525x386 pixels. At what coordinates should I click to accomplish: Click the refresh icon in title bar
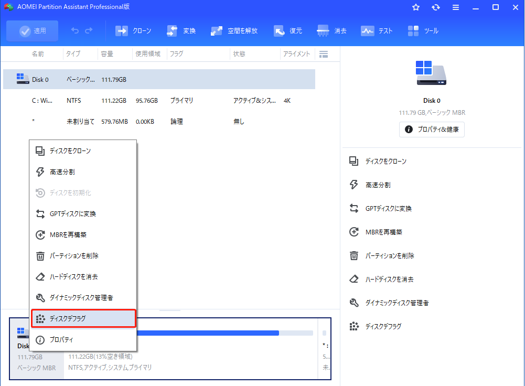click(436, 7)
